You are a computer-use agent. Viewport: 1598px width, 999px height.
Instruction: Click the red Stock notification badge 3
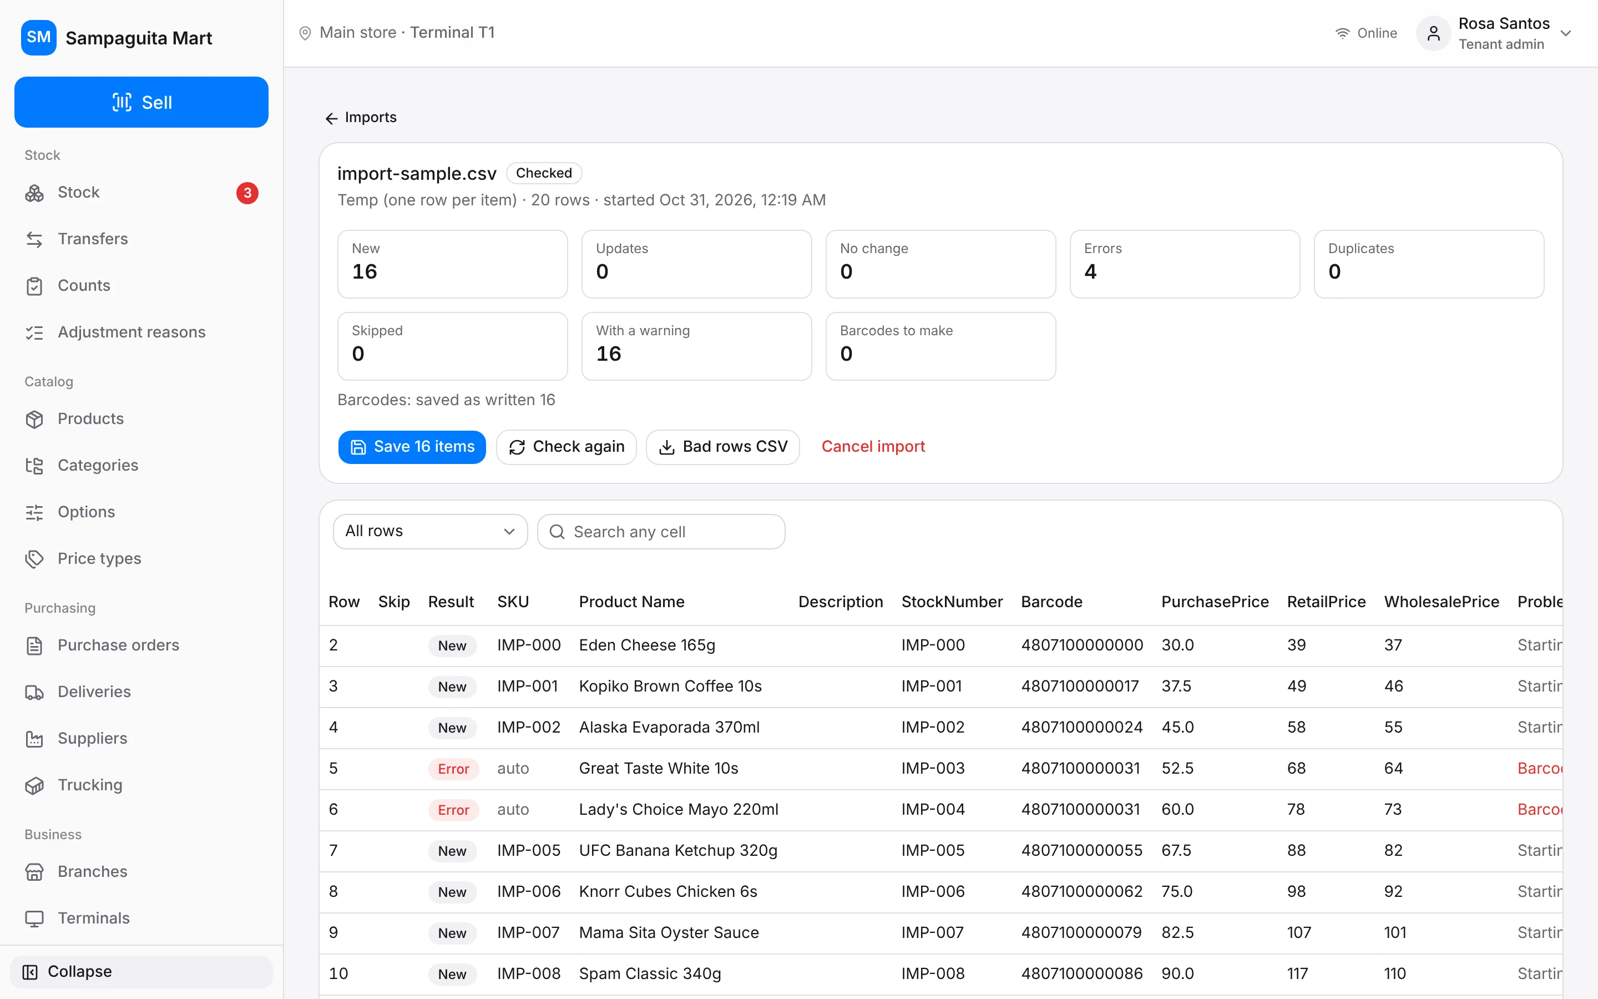coord(247,193)
